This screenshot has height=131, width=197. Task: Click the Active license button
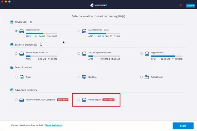pos(190,6)
